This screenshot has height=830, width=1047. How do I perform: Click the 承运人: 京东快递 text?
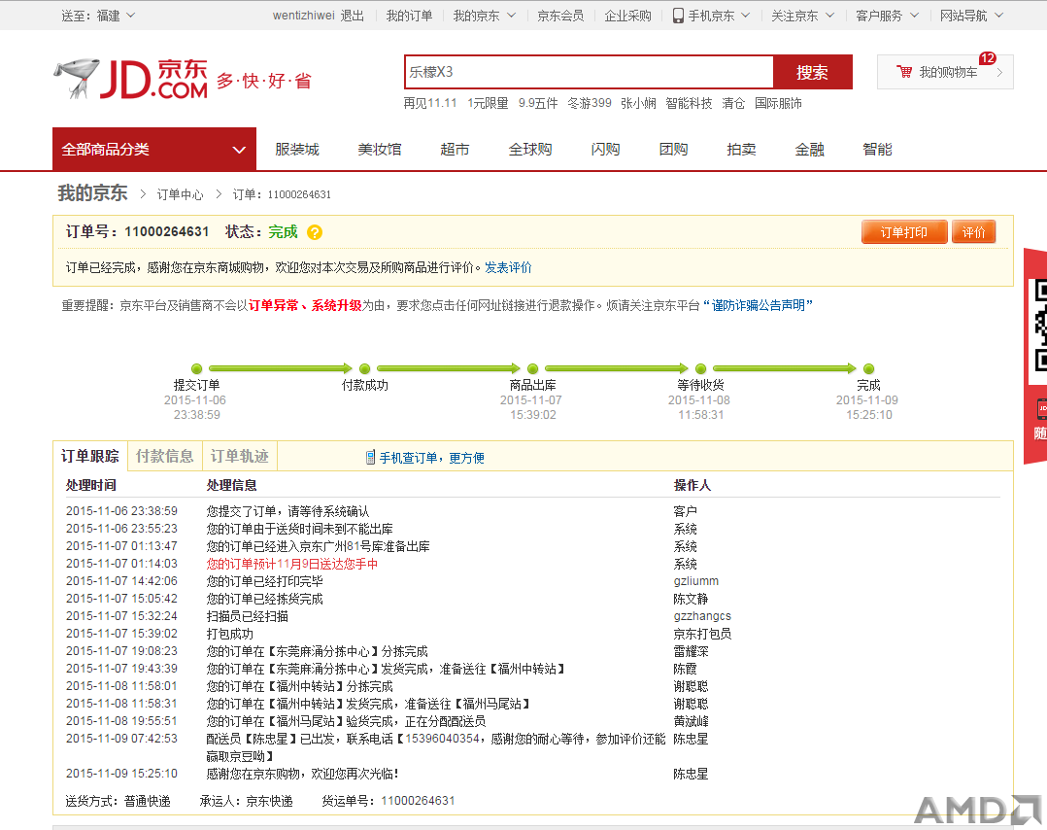[x=246, y=801]
